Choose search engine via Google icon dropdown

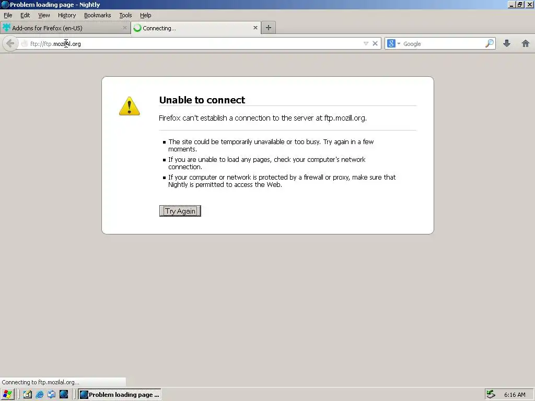point(393,44)
